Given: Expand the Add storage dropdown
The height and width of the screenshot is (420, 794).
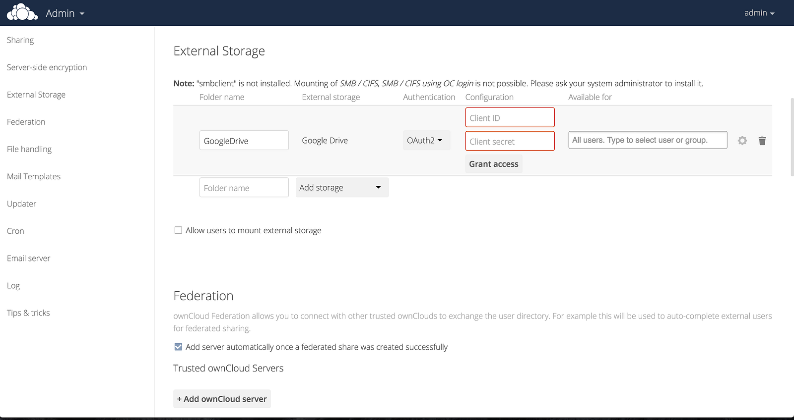Looking at the screenshot, I should click(x=342, y=188).
